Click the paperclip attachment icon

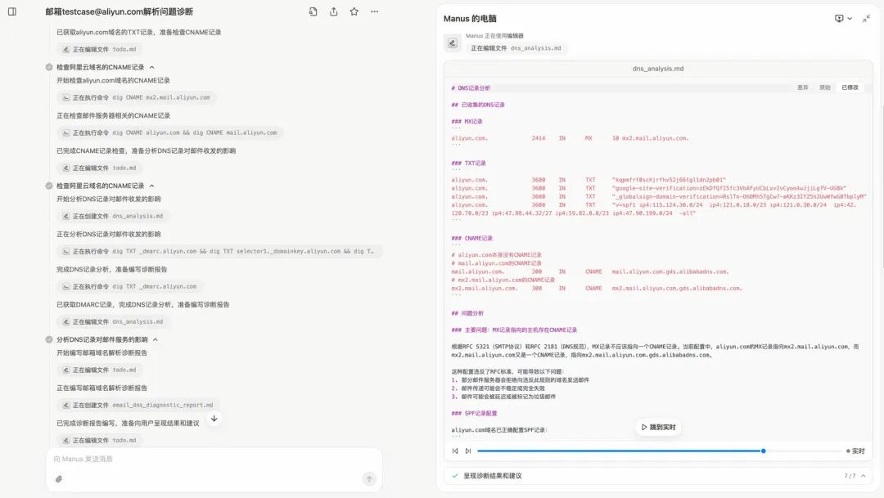(x=59, y=479)
